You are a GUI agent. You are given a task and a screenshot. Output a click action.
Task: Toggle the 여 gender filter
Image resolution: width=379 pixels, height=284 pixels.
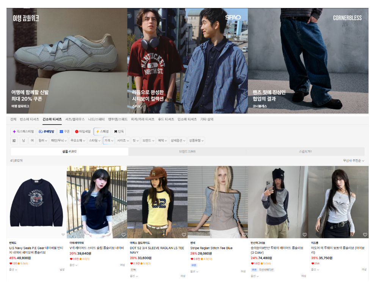(x=32, y=140)
